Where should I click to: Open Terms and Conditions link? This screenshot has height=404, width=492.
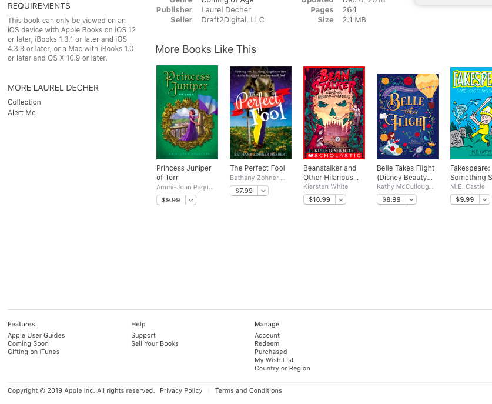pyautogui.click(x=248, y=390)
